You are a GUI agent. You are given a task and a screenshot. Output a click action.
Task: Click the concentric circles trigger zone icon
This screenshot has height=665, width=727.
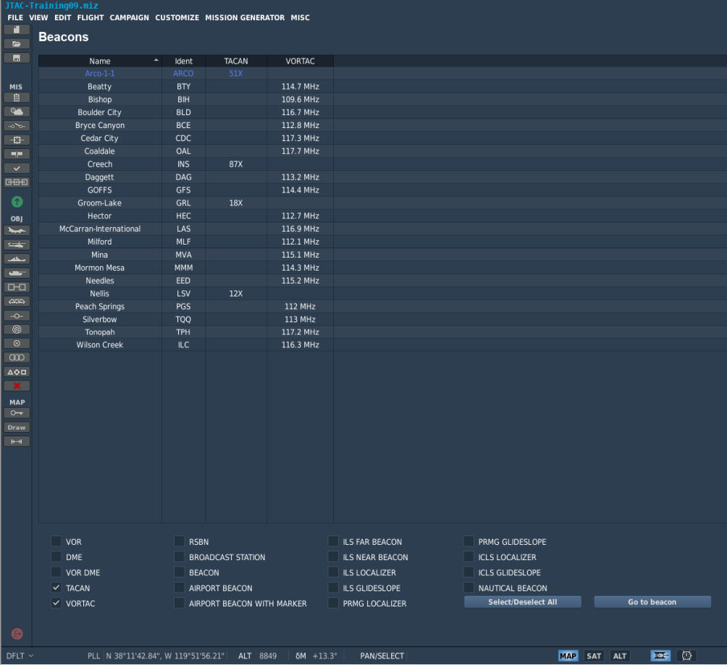pyautogui.click(x=17, y=329)
